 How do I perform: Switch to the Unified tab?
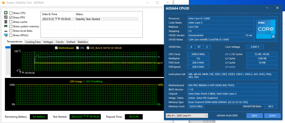click(71, 42)
